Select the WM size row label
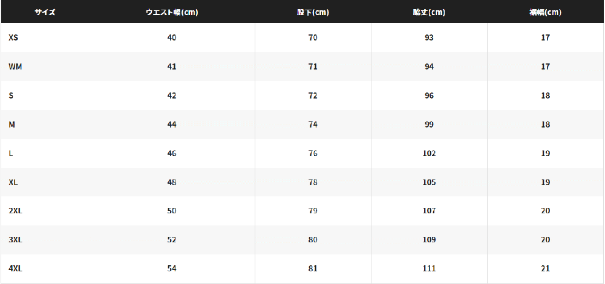605x284 pixels. tap(15, 66)
